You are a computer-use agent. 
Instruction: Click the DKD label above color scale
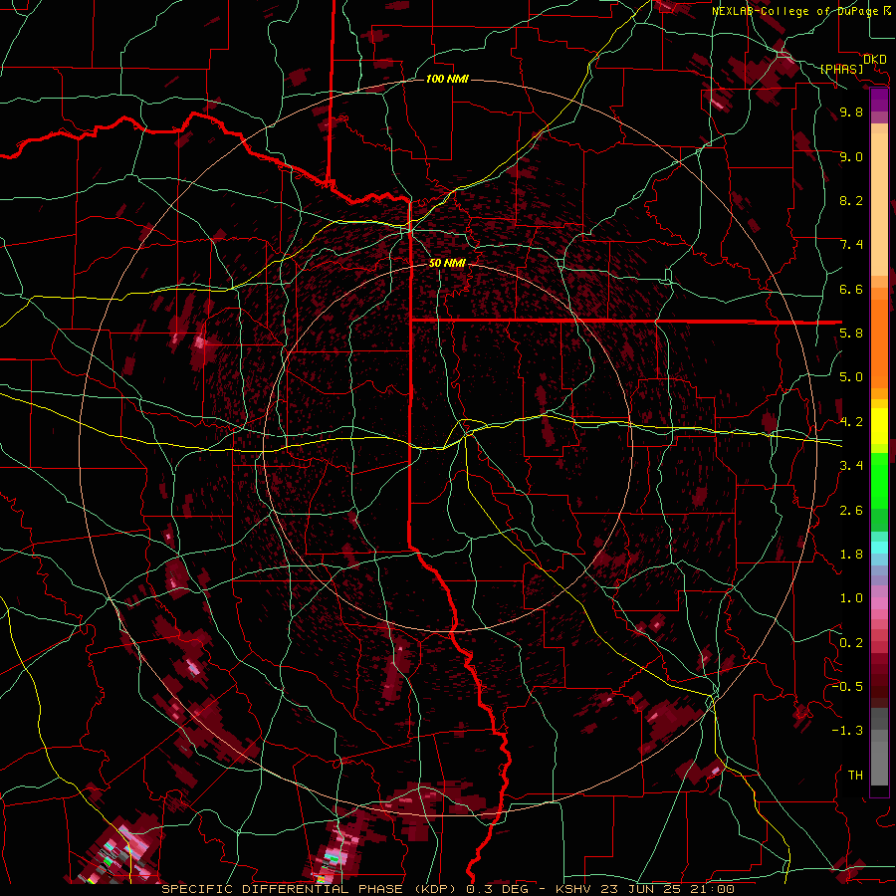[875, 59]
